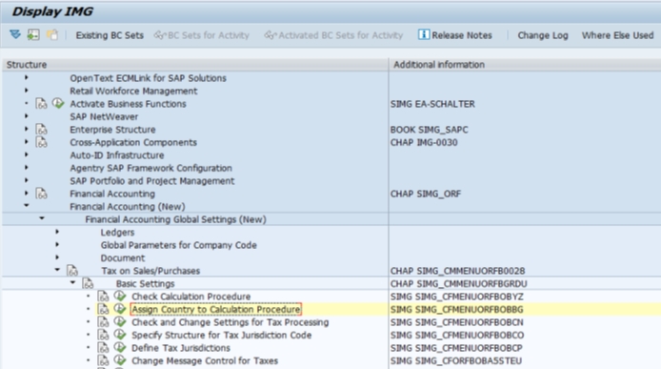Image resolution: width=661 pixels, height=369 pixels.
Task: Execute Assign Country to Calculation Procedure activity
Action: coord(120,309)
